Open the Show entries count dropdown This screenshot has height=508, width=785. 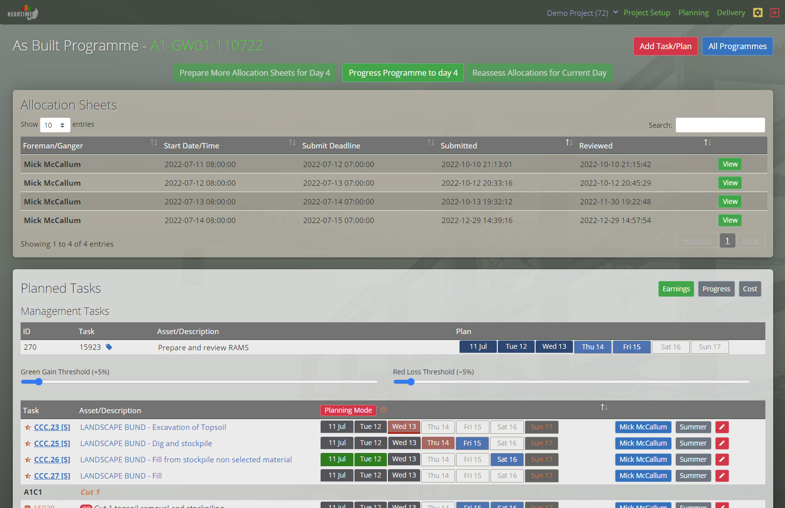(x=55, y=125)
